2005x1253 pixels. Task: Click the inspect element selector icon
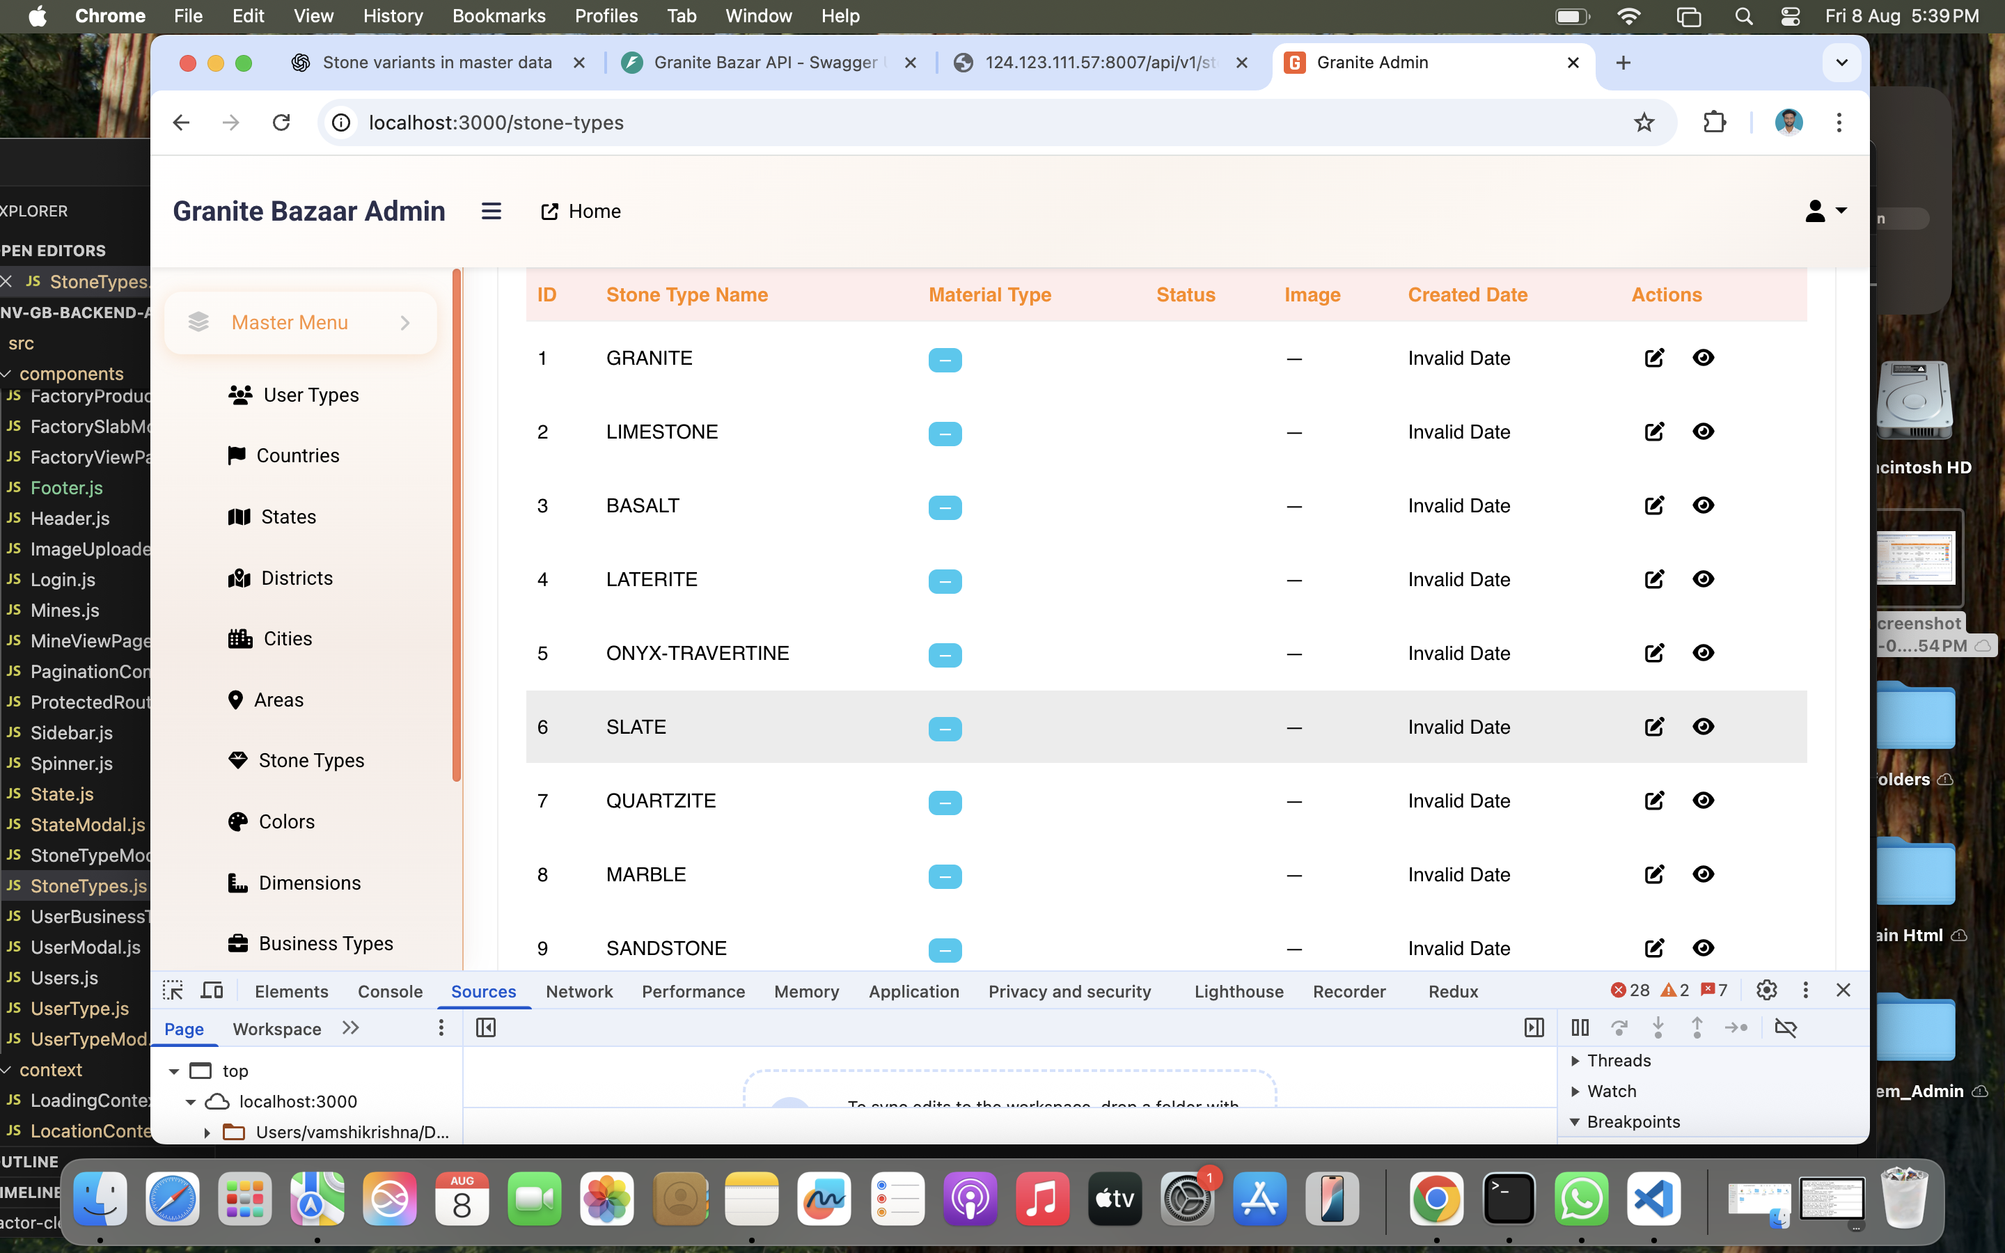tap(173, 991)
